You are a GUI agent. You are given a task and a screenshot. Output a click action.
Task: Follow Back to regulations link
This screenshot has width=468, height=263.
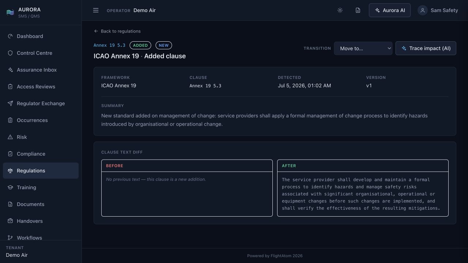tap(117, 31)
